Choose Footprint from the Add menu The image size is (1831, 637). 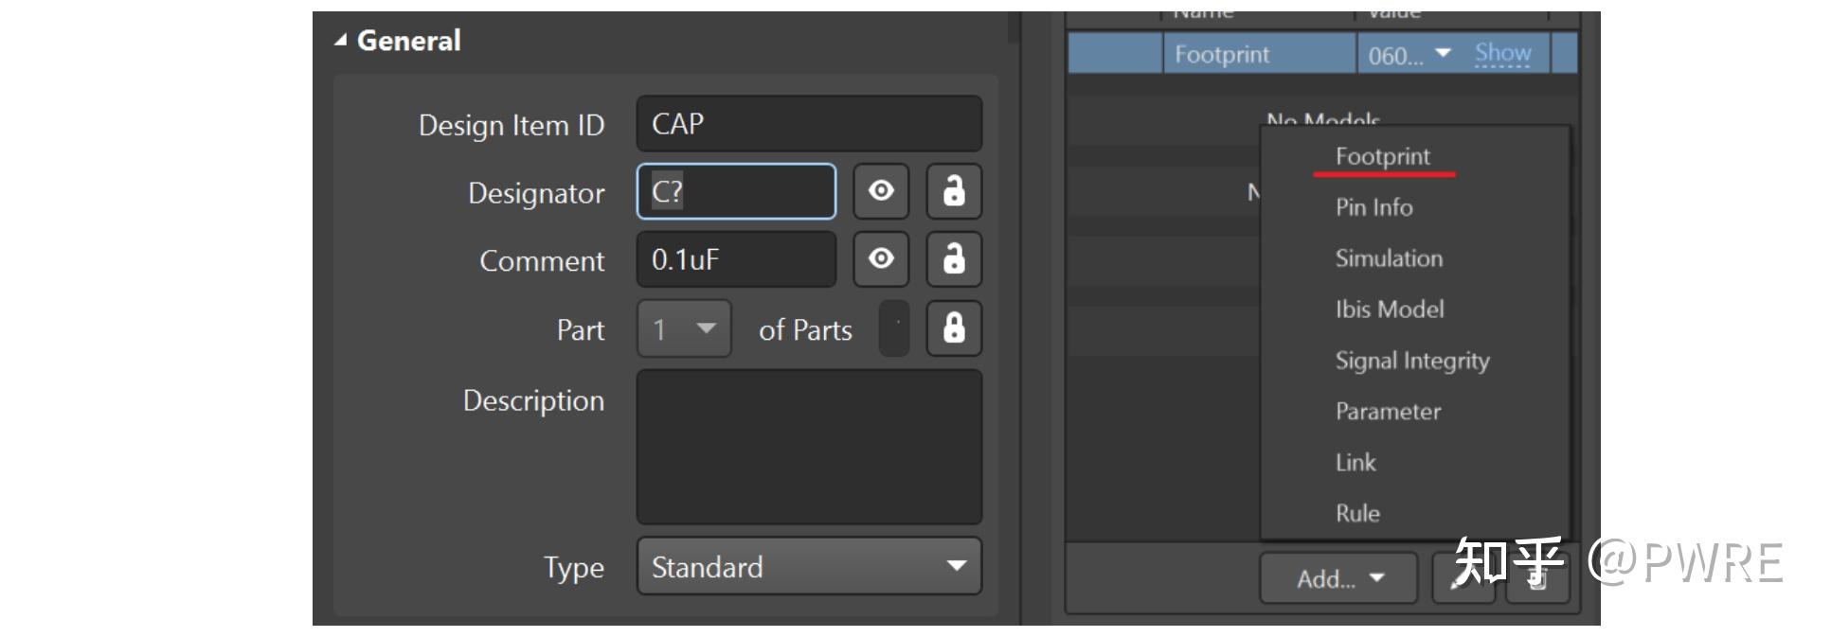coord(1382,156)
